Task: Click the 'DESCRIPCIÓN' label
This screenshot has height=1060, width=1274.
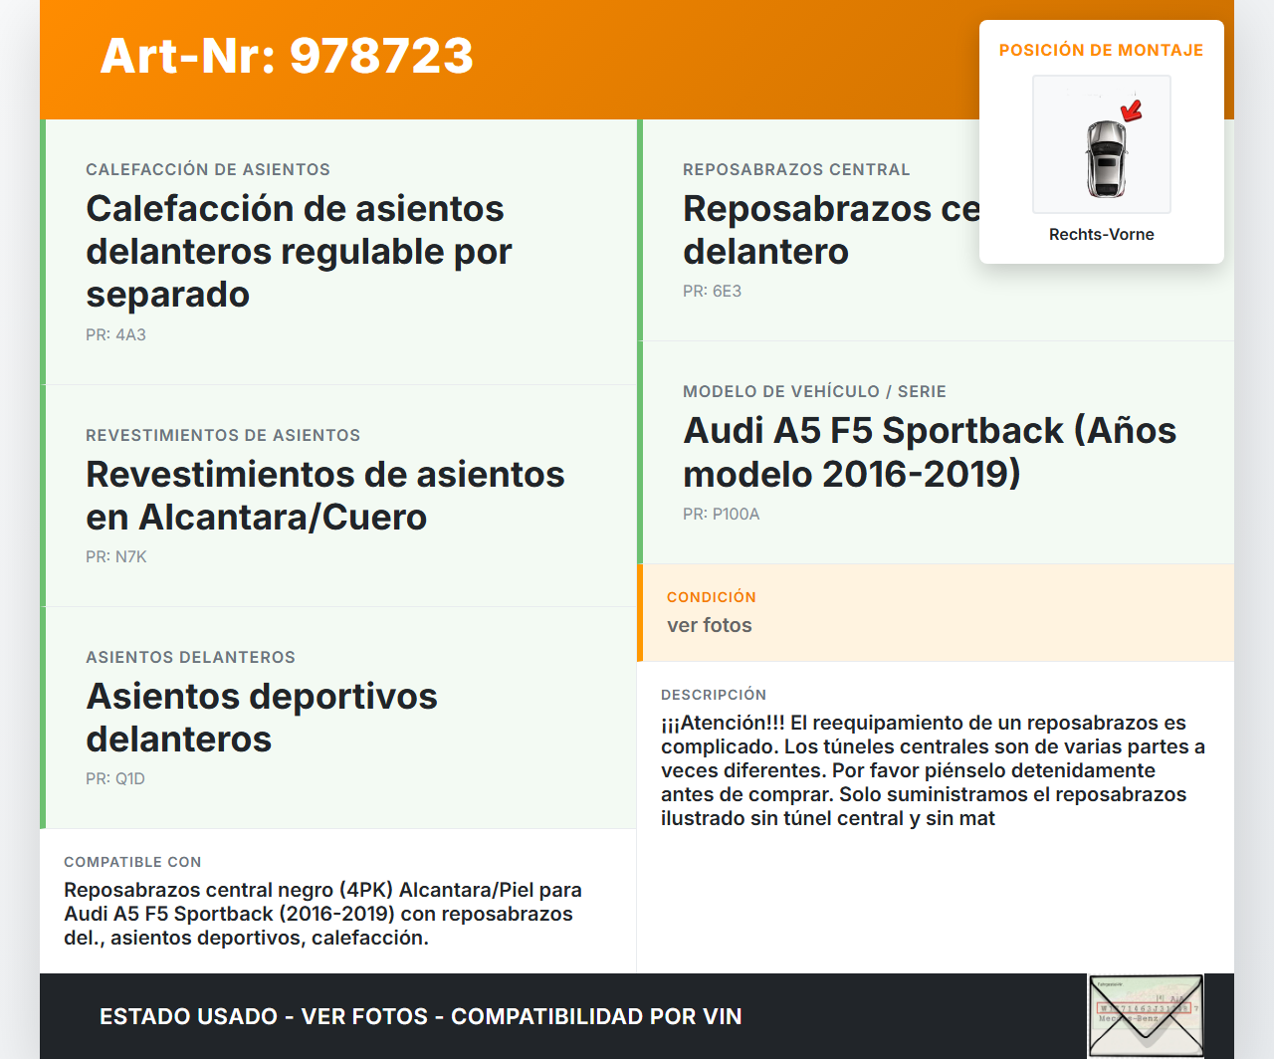Action: (x=714, y=695)
